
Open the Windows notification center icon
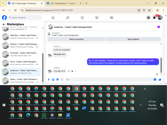(162, 105)
